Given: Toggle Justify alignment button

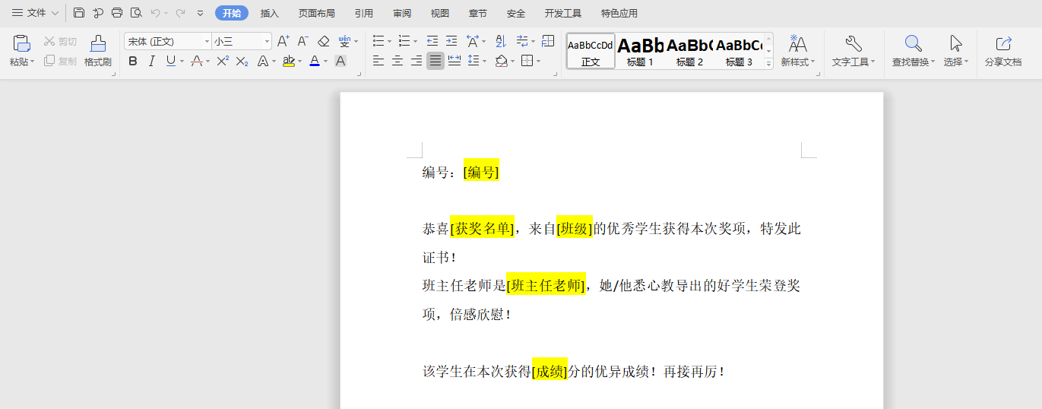Looking at the screenshot, I should [x=435, y=61].
